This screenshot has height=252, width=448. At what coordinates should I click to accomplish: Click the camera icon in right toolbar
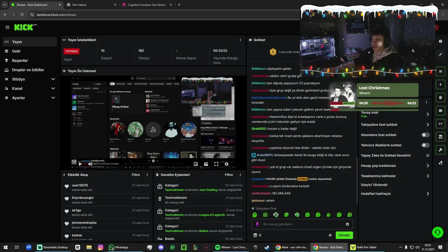tap(440, 136)
